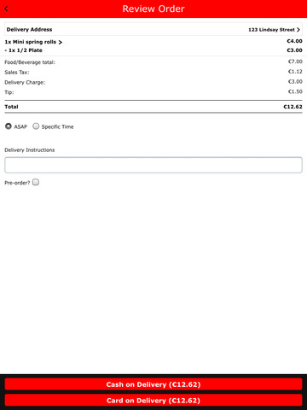The height and width of the screenshot is (410, 307).
Task: Tap the Tip amount line
Action: (153, 92)
